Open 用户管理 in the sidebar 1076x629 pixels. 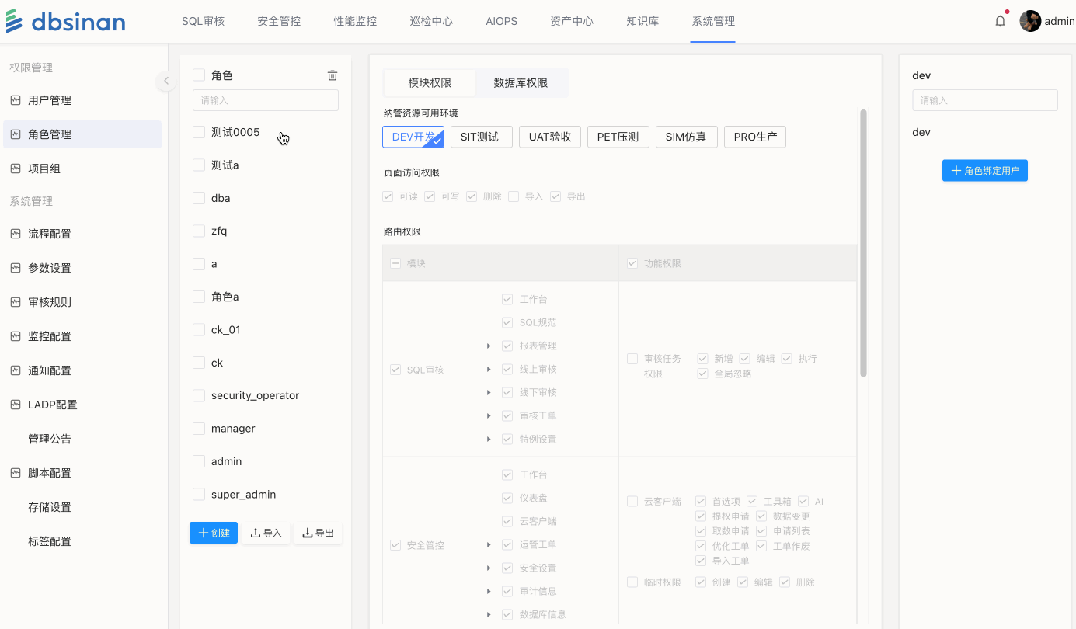50,100
